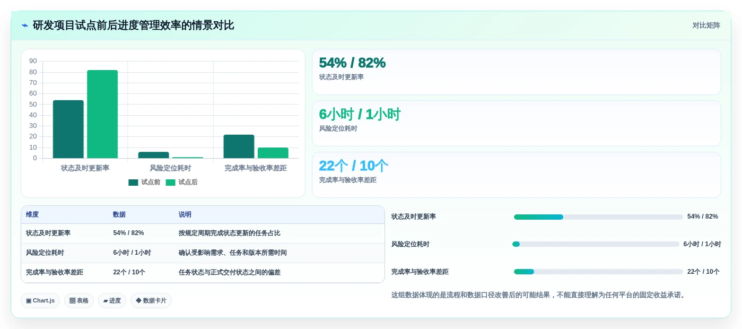The image size is (742, 329).
Task: Click the dark 试点前 bar for 风险定位耗时
Action: pos(154,155)
